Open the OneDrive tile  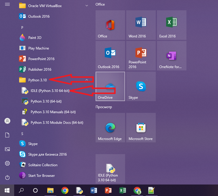pyautogui.click(x=110, y=86)
